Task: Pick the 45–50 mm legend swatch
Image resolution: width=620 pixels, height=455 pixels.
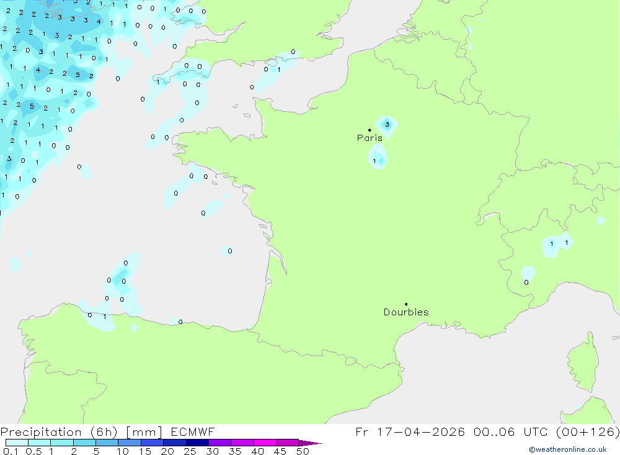Action: click(287, 443)
